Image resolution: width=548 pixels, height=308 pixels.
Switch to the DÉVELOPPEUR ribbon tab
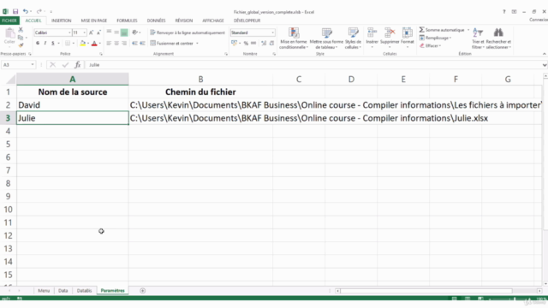[x=247, y=21]
